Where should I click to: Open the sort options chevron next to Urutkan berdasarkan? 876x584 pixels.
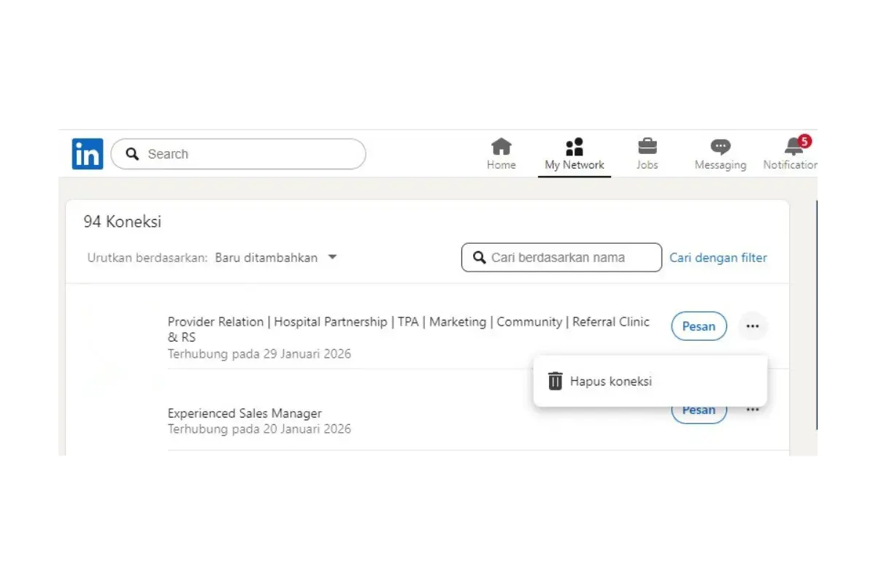[x=332, y=257]
